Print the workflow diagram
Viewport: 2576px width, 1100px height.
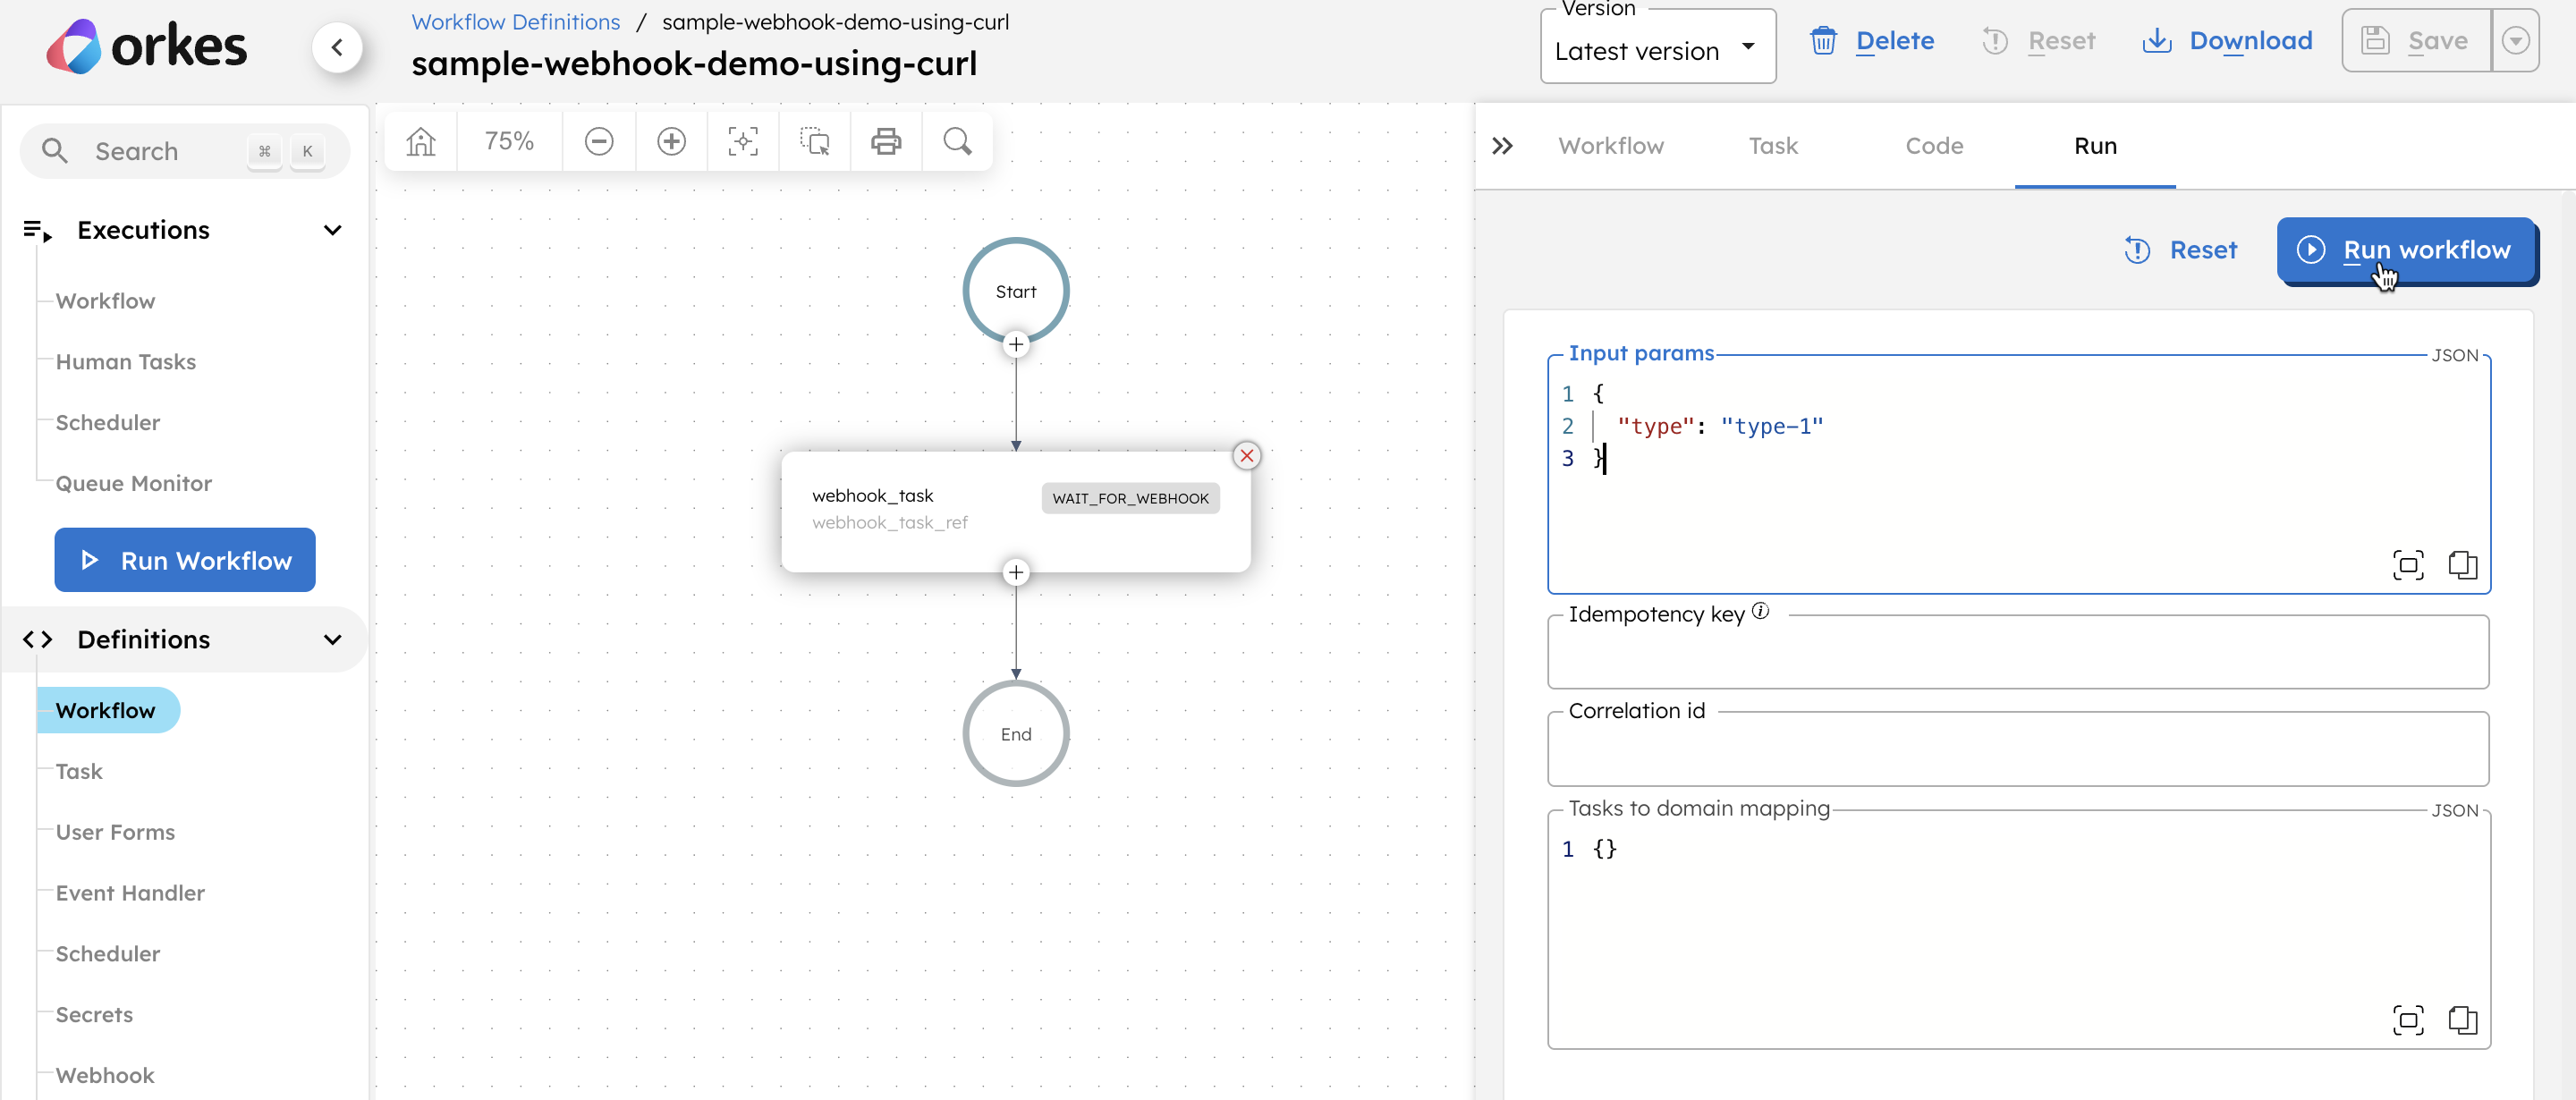tap(886, 141)
